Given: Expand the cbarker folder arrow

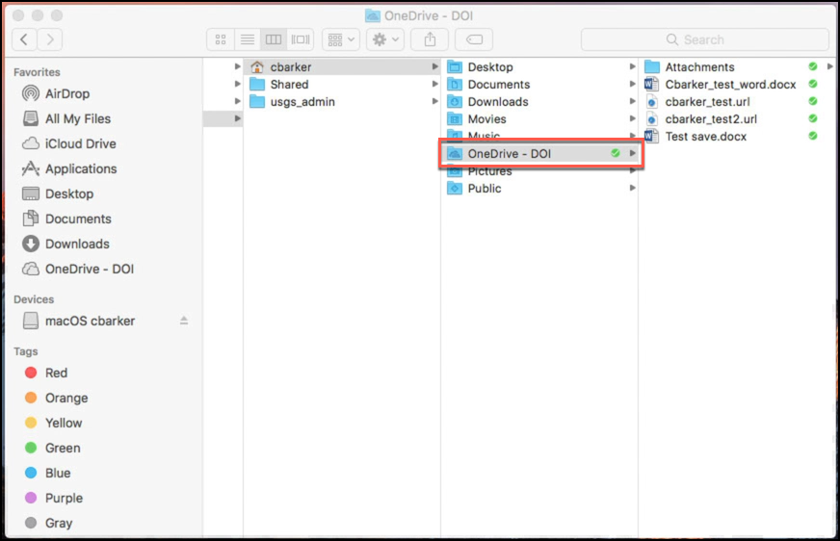Looking at the screenshot, I should tap(435, 66).
